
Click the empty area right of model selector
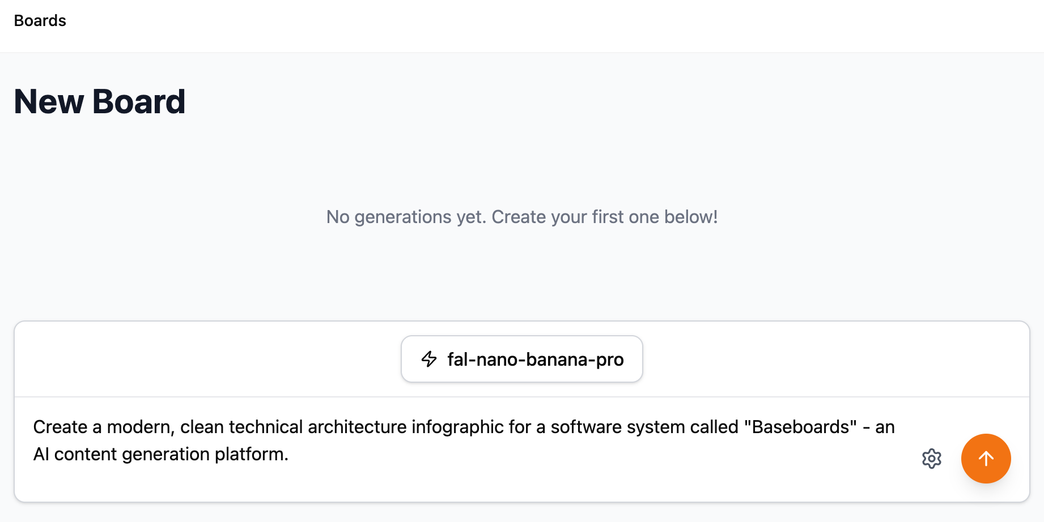pyautogui.click(x=833, y=359)
